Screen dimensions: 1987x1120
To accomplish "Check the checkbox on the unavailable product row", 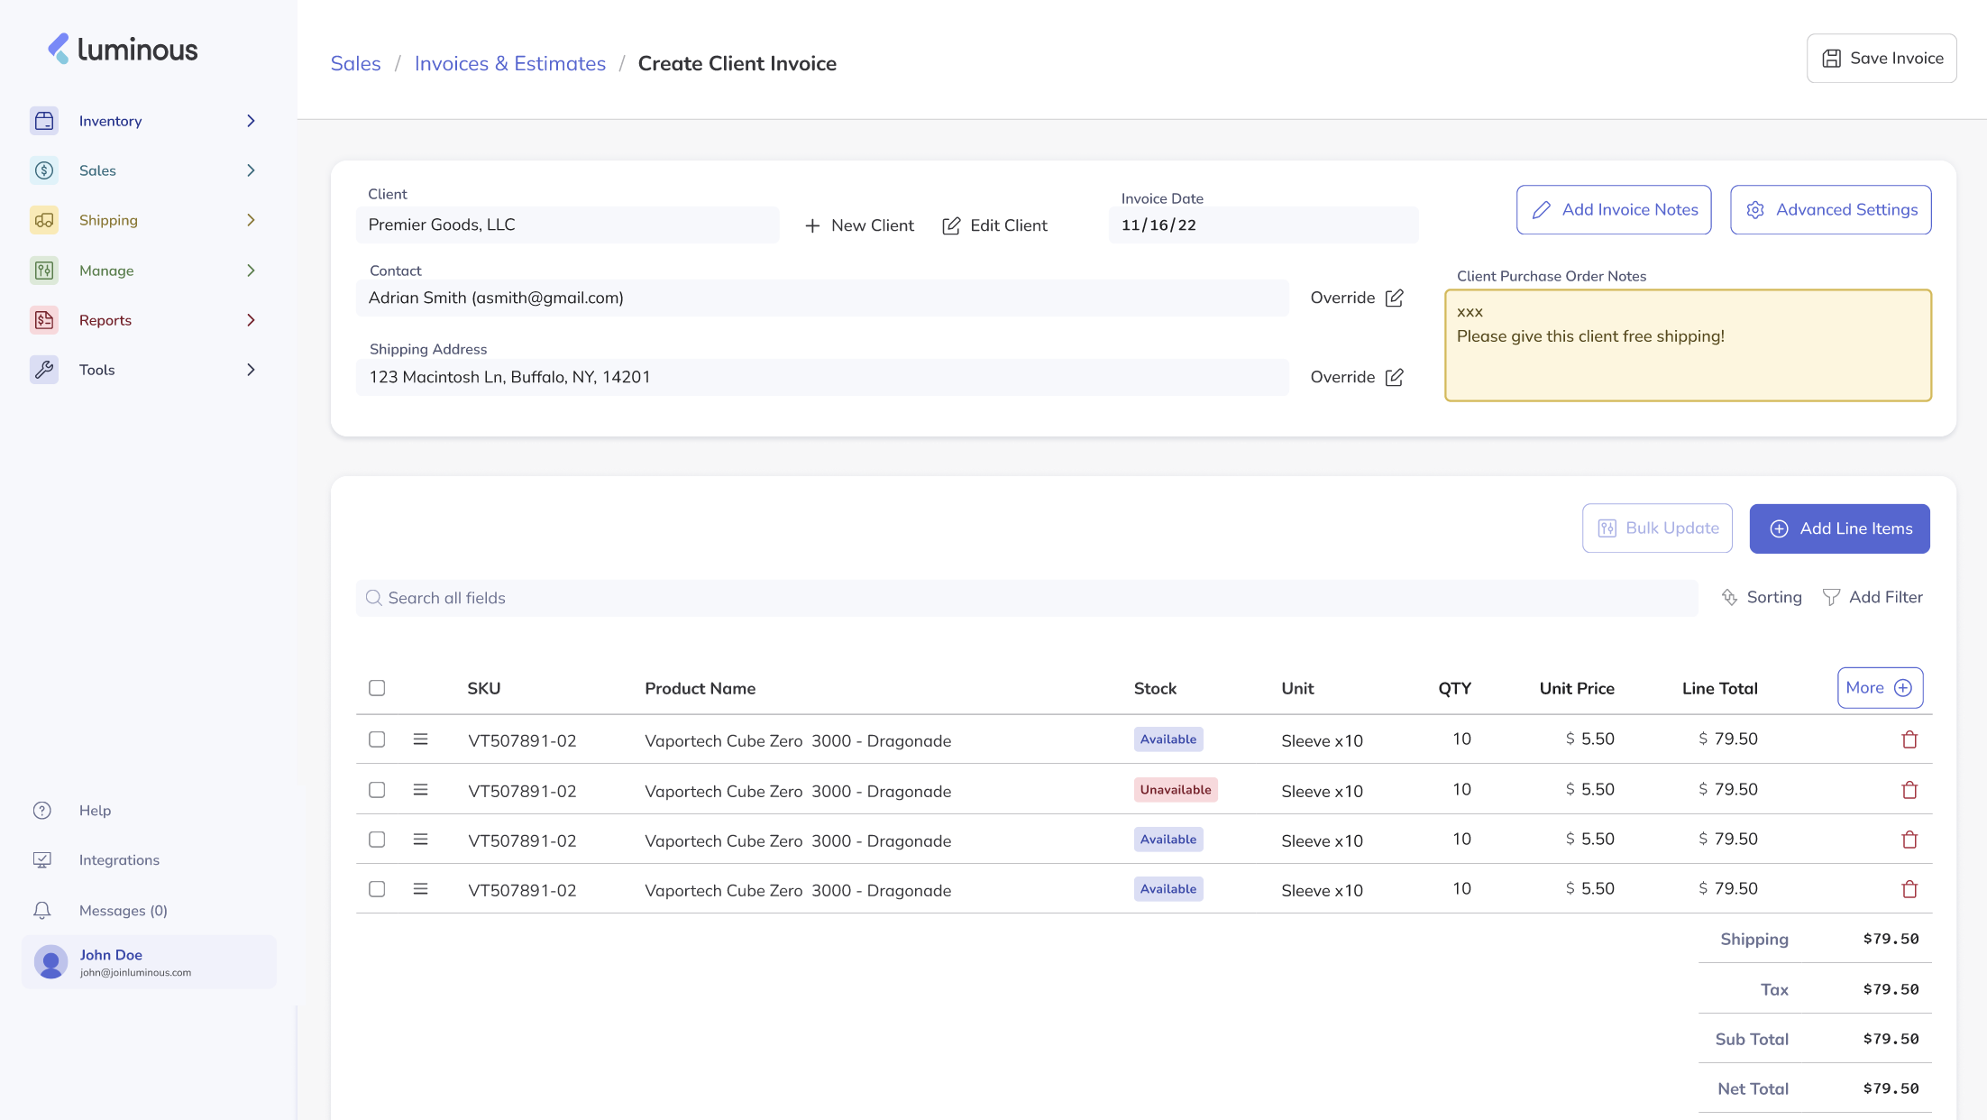I will click(x=377, y=789).
